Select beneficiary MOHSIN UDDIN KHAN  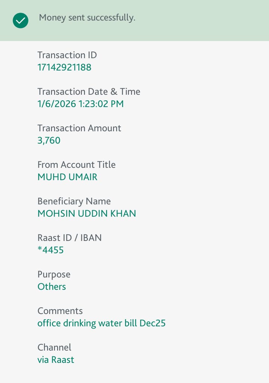[87, 214]
